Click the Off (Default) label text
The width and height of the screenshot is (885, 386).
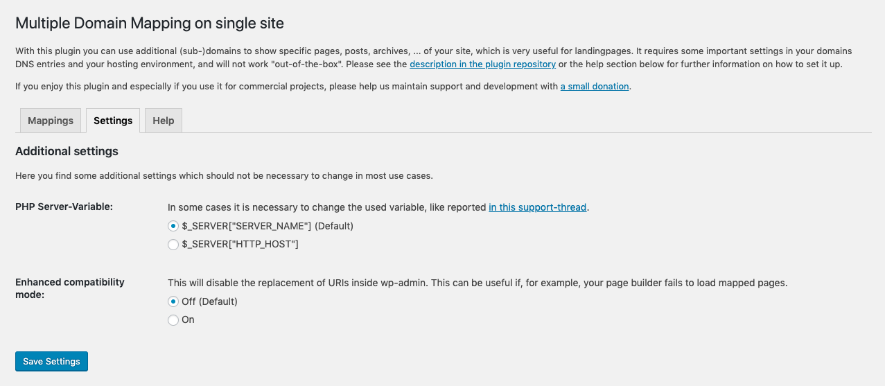click(209, 301)
